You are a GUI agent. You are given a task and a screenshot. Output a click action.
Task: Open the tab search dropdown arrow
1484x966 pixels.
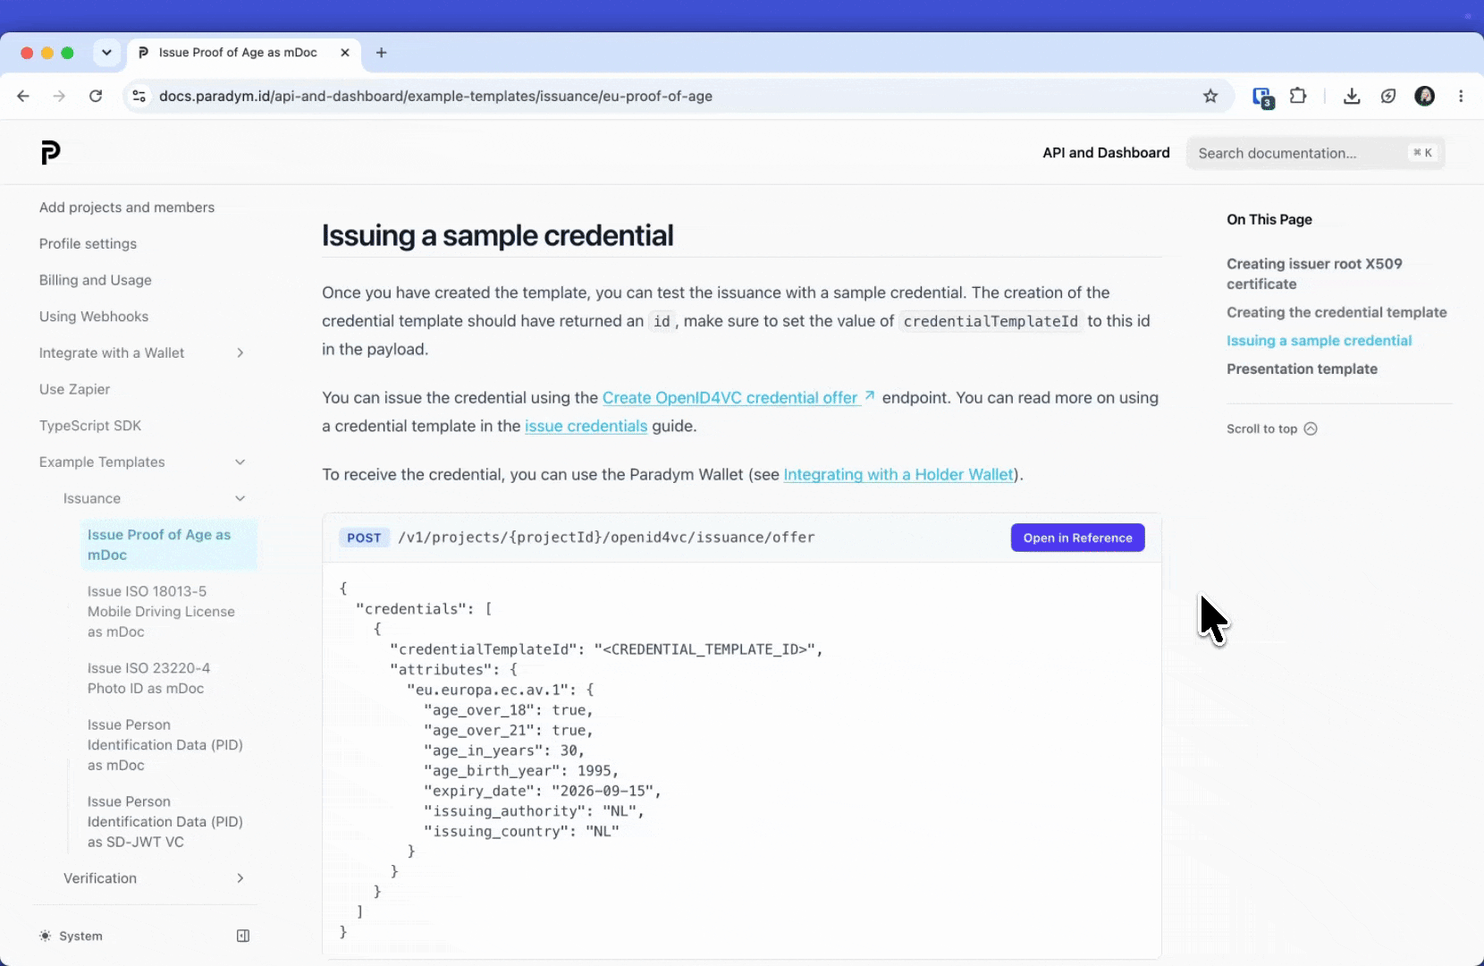(x=106, y=53)
